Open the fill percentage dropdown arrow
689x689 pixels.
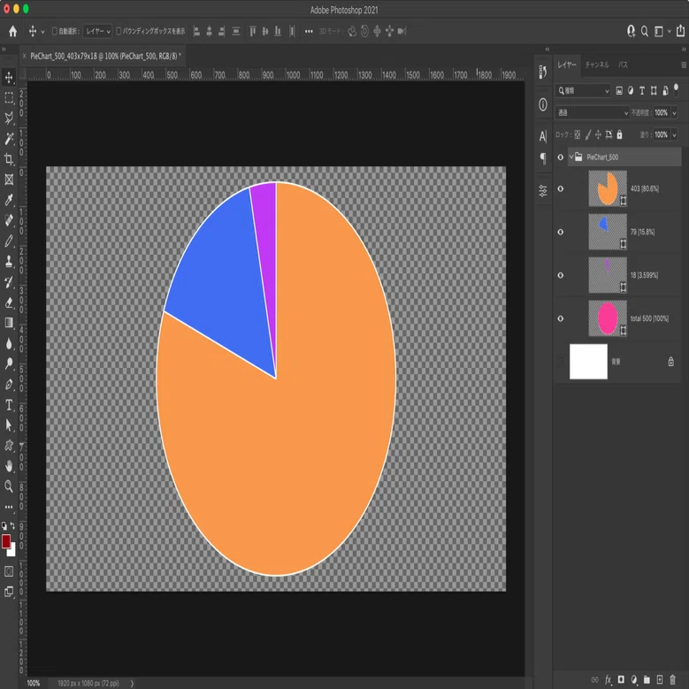(x=674, y=135)
